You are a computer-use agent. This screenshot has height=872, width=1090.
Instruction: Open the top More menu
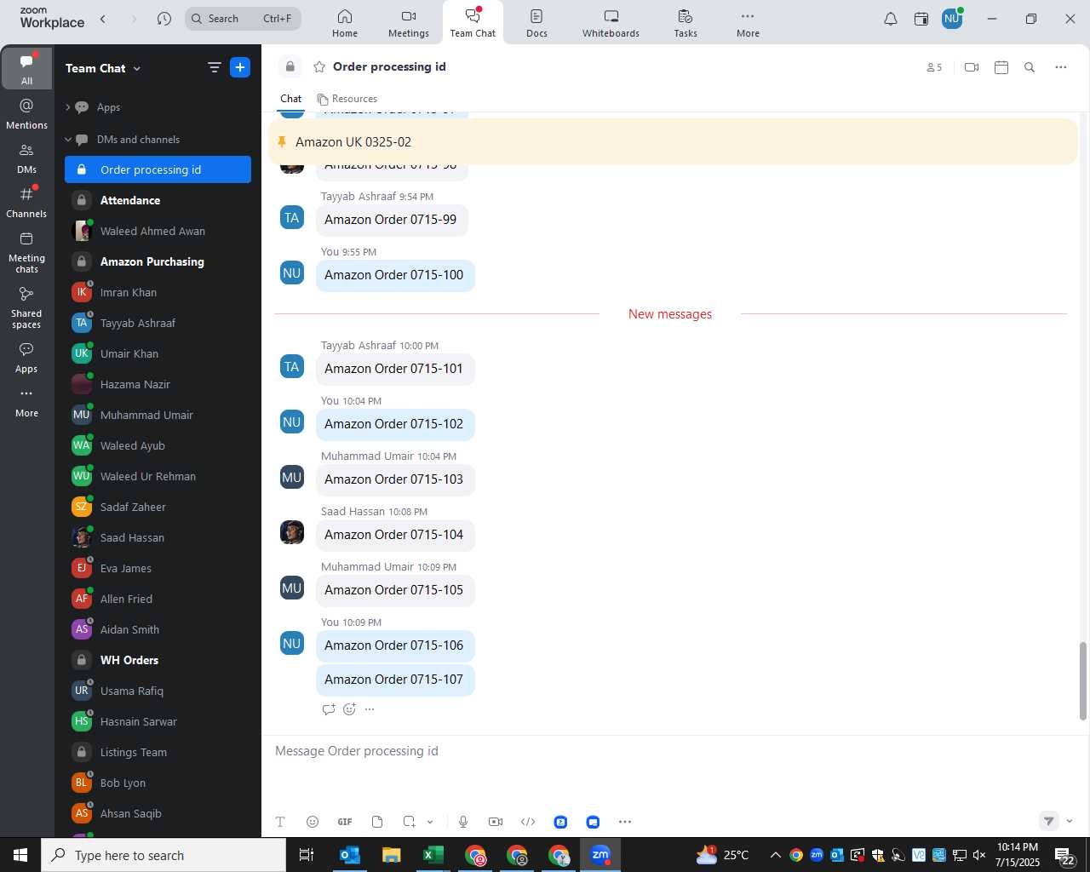pyautogui.click(x=748, y=23)
